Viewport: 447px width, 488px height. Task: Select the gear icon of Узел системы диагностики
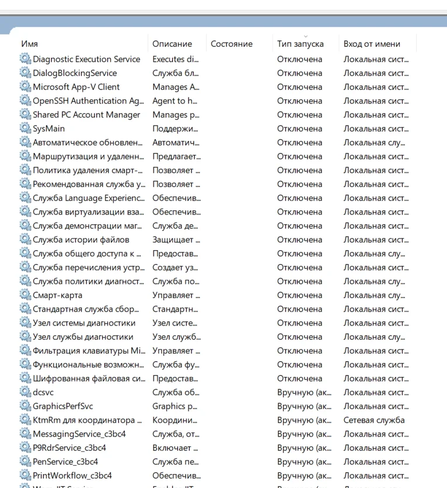click(25, 323)
